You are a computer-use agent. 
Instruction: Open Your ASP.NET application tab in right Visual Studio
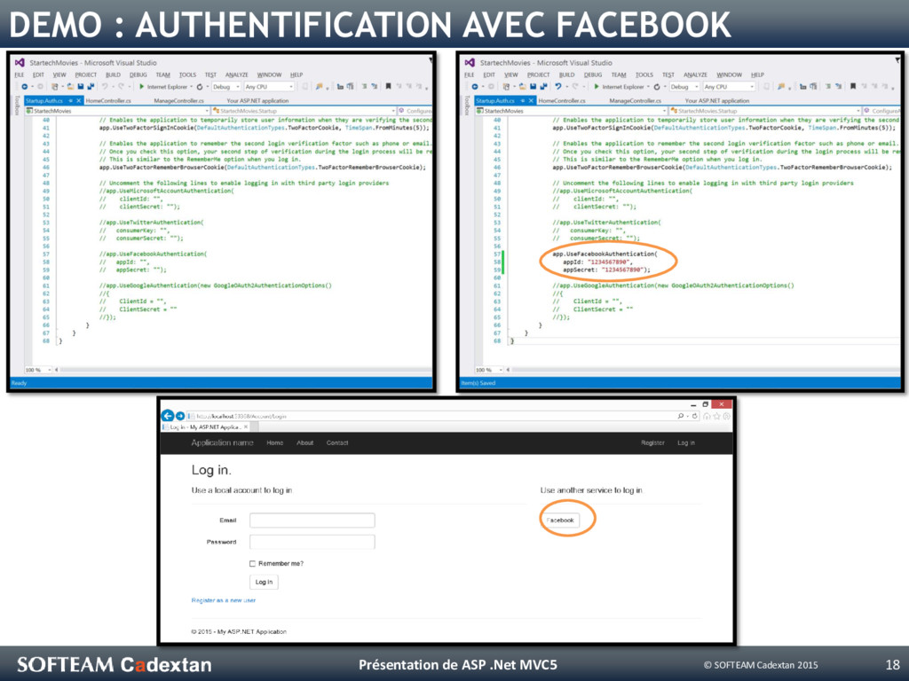point(717,101)
